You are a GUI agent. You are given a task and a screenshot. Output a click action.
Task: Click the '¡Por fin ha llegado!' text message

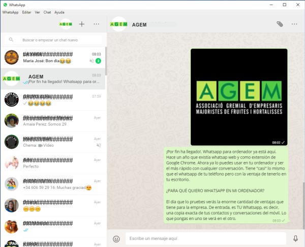226,185
